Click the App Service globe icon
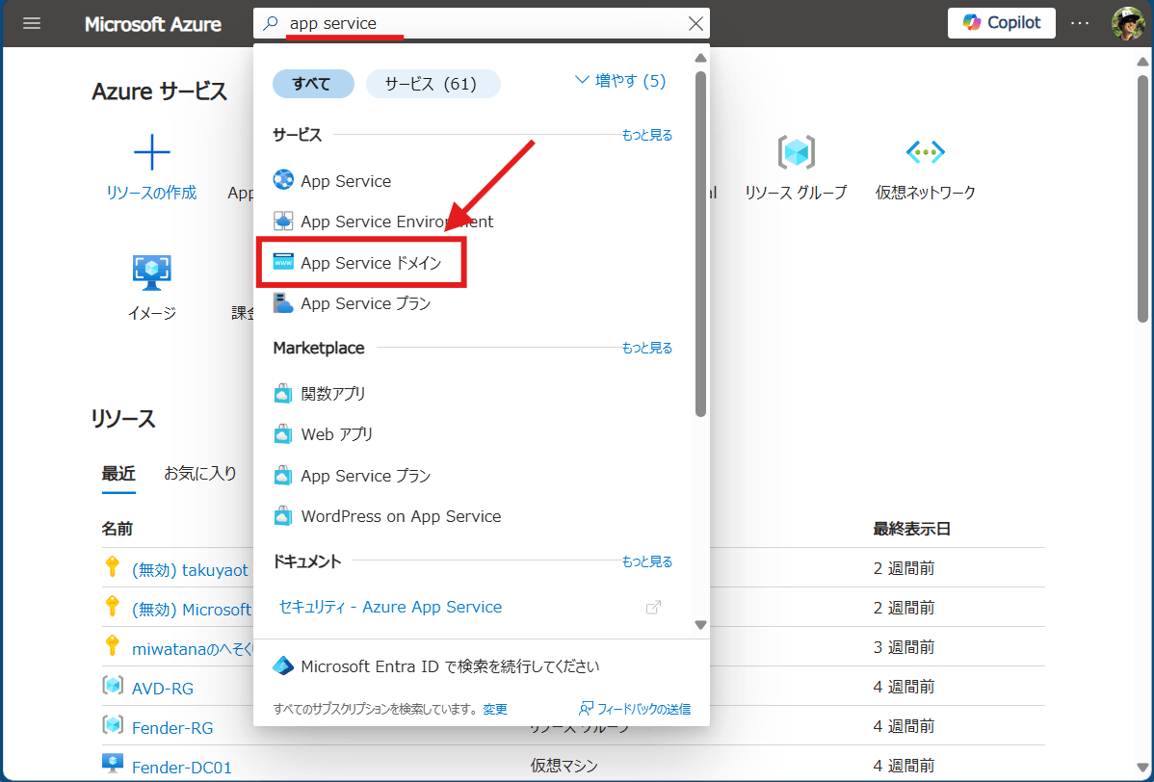Viewport: 1154px width, 782px height. click(x=283, y=179)
